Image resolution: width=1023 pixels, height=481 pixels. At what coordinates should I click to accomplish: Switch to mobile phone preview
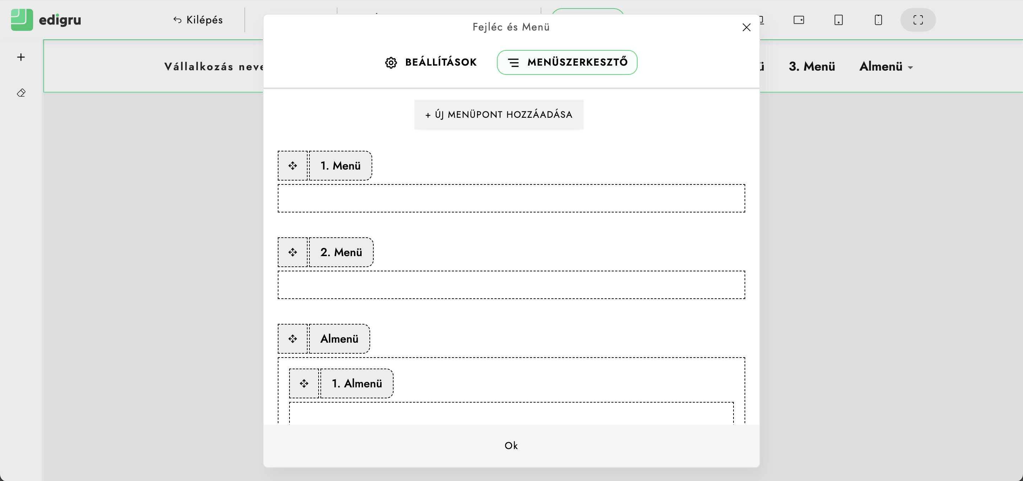878,20
